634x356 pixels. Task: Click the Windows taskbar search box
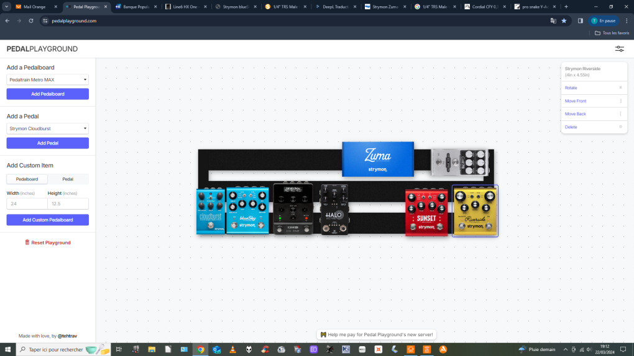(63, 350)
